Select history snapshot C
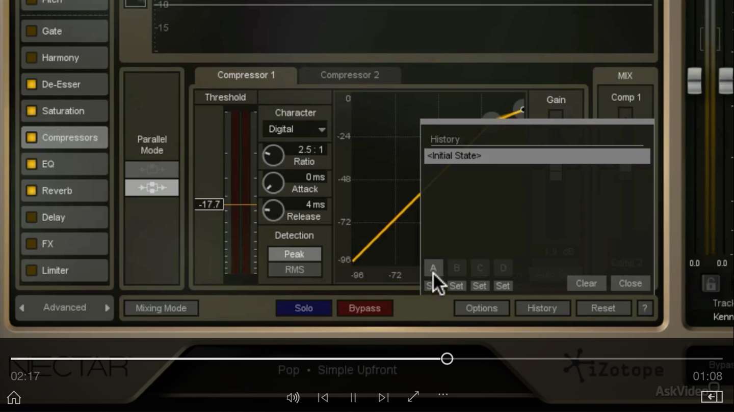Screen dimensions: 734x412 click(x=480, y=268)
